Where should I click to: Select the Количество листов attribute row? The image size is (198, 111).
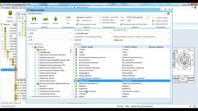[122, 71]
